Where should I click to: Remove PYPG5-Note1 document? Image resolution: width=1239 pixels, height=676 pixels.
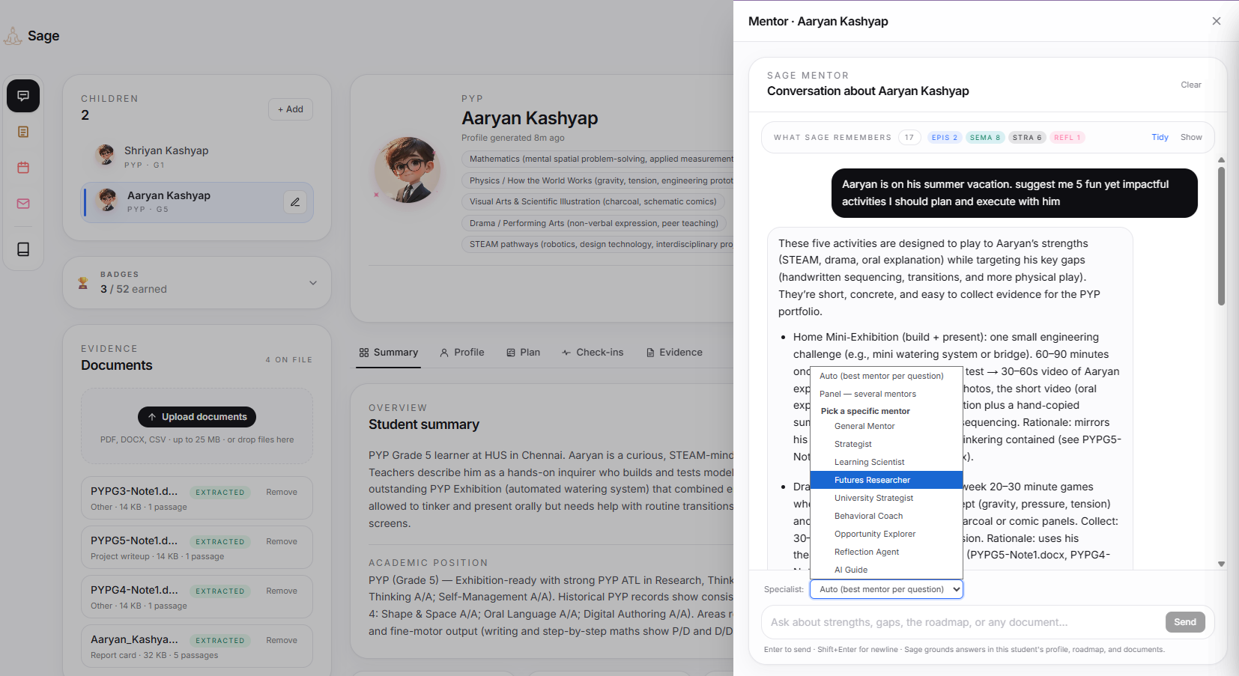pyautogui.click(x=282, y=542)
